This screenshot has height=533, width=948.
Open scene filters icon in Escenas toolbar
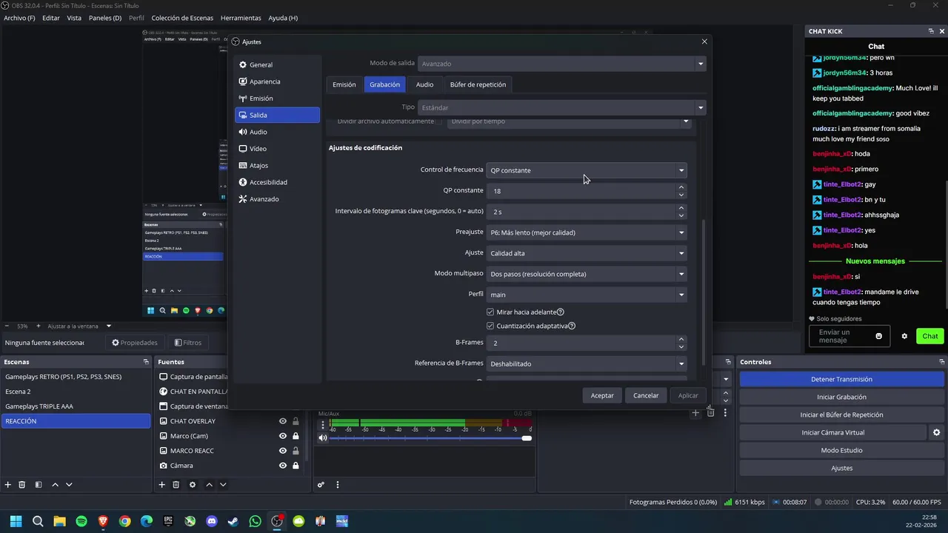[x=39, y=485]
